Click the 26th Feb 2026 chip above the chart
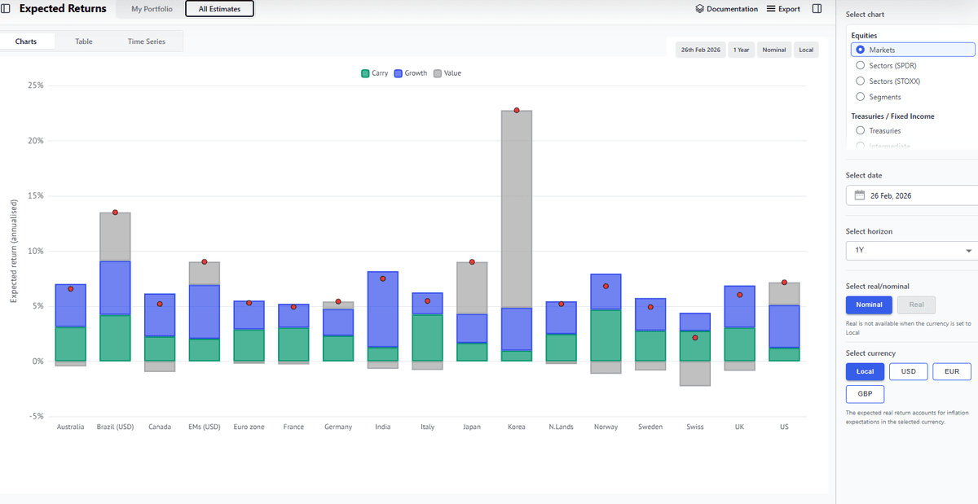The height and width of the screenshot is (504, 978). click(699, 50)
